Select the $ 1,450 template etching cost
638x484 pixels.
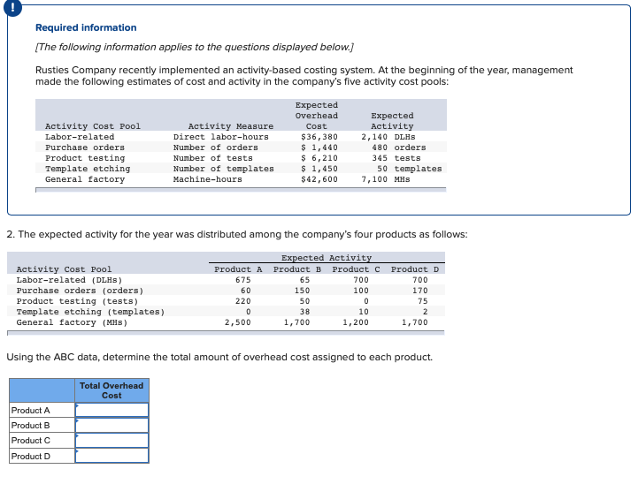pos(319,169)
